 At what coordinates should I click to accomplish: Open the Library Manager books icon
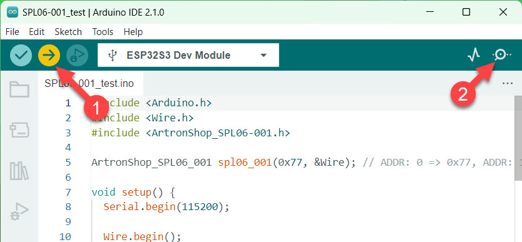(19, 171)
